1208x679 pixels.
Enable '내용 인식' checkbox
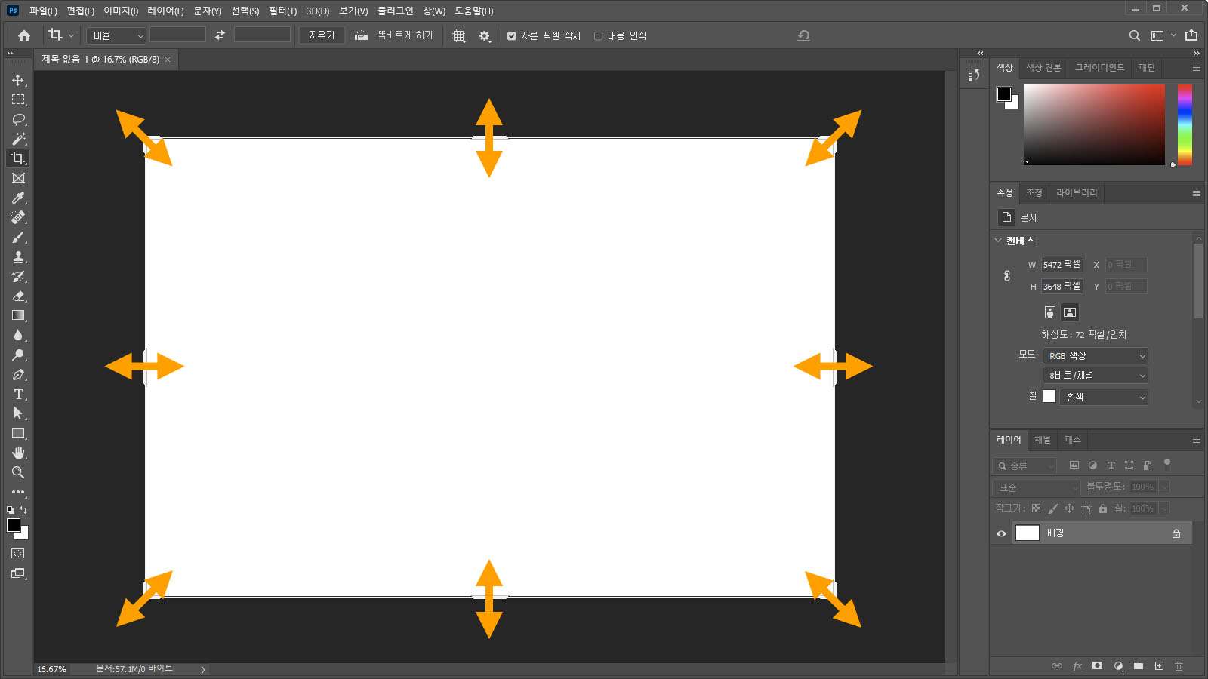pyautogui.click(x=598, y=36)
